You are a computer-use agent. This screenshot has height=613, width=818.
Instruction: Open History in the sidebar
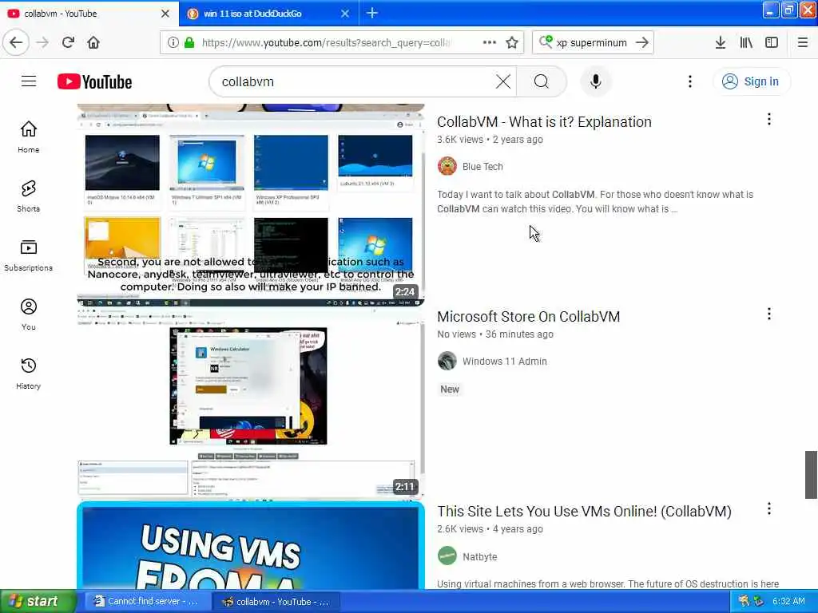pos(29,374)
